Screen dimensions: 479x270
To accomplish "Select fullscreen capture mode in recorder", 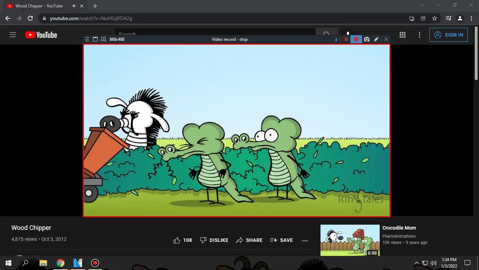I will coord(95,39).
